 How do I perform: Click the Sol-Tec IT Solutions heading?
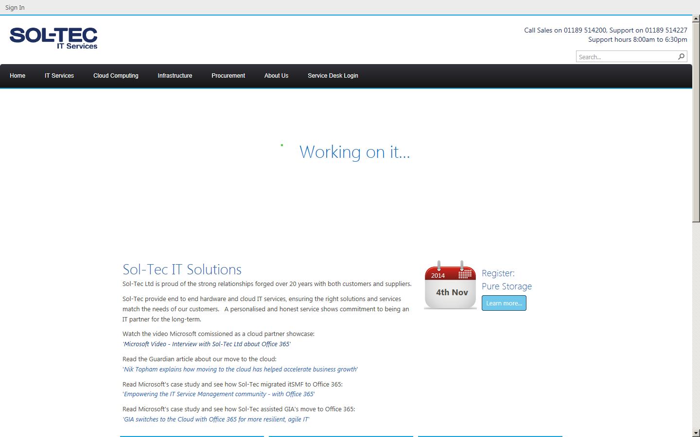click(x=182, y=269)
